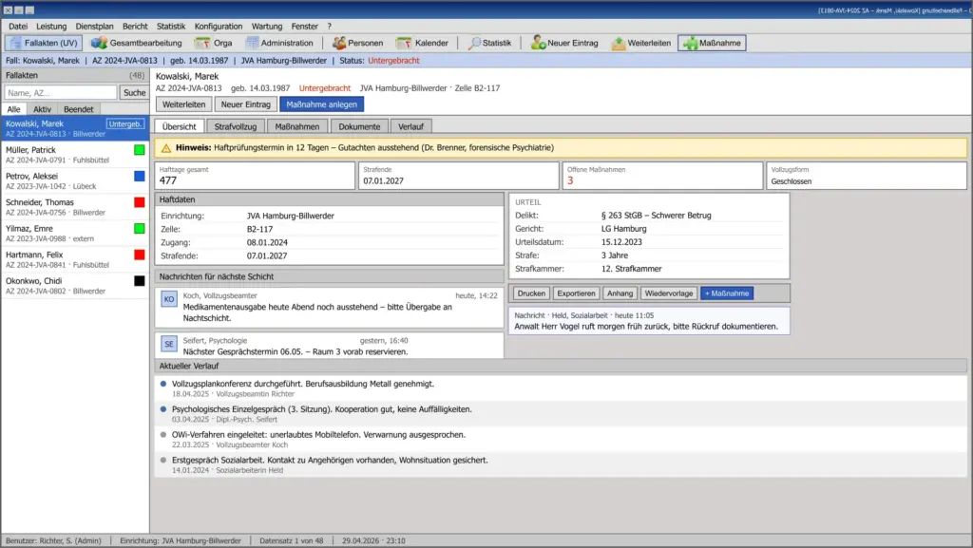The image size is (973, 548).
Task: Click SE avatar of Seifert message
Action: pyautogui.click(x=169, y=344)
